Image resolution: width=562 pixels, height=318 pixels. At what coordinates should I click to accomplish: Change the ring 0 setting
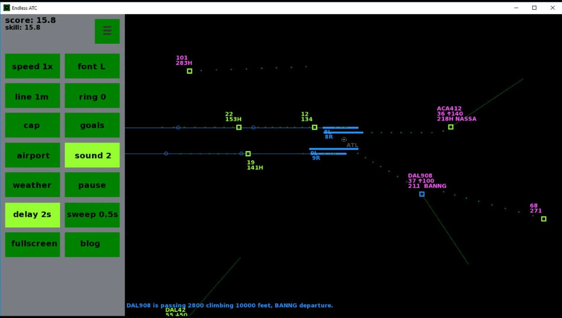point(92,96)
